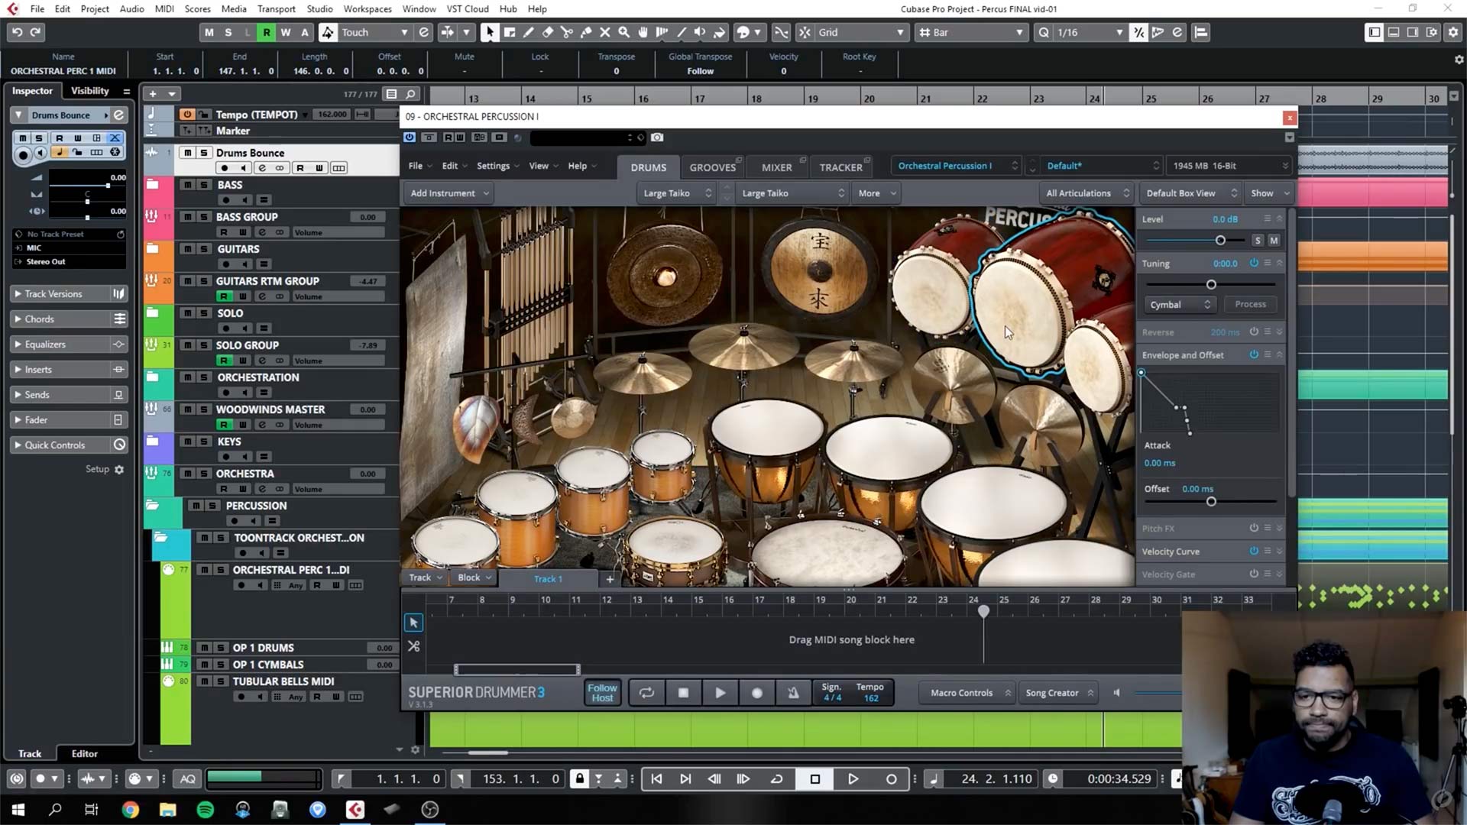
Task: Open File Explorer from Windows taskbar
Action: click(168, 810)
